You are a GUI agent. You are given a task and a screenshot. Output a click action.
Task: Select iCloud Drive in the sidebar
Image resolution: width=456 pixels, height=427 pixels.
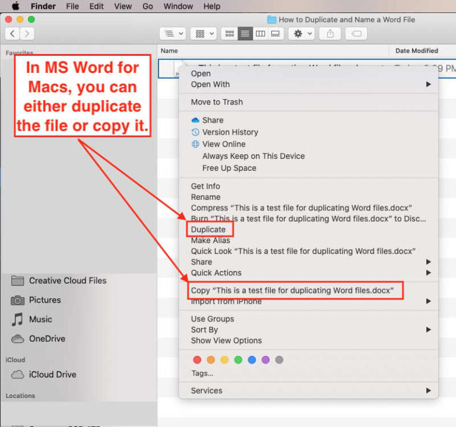(52, 375)
